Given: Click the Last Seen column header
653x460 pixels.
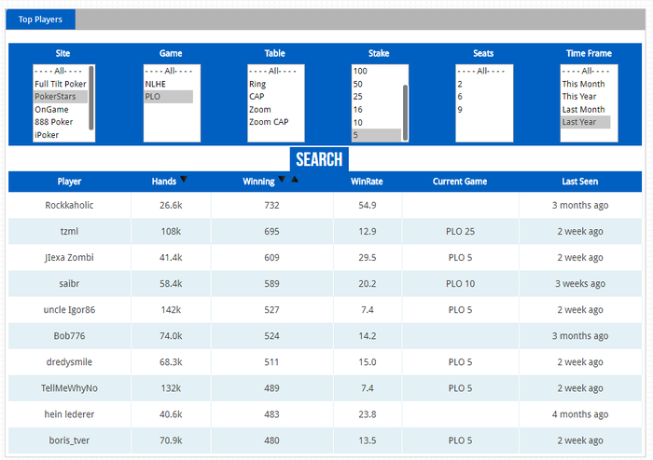Looking at the screenshot, I should tap(579, 182).
